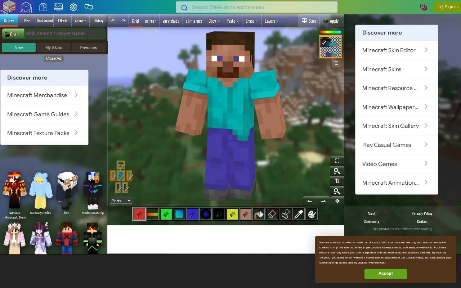Select the red pencil tool

[x=139, y=214]
